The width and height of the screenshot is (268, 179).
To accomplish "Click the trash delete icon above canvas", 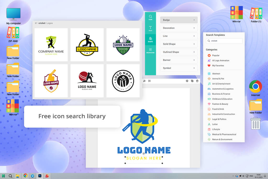I will click(197, 81).
